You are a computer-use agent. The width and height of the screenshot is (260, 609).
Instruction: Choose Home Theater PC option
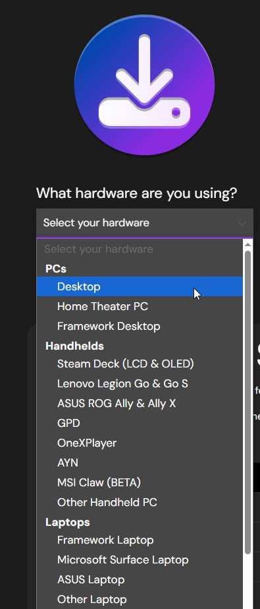point(140,306)
